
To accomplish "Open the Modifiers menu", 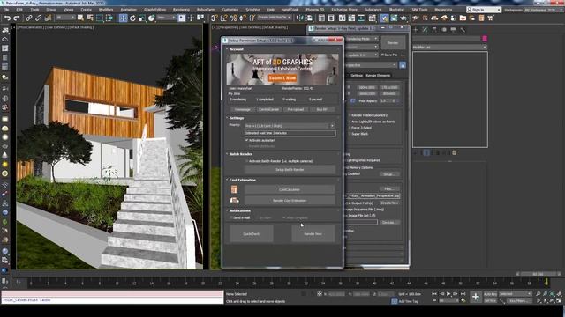I will pyautogui.click(x=106, y=10).
